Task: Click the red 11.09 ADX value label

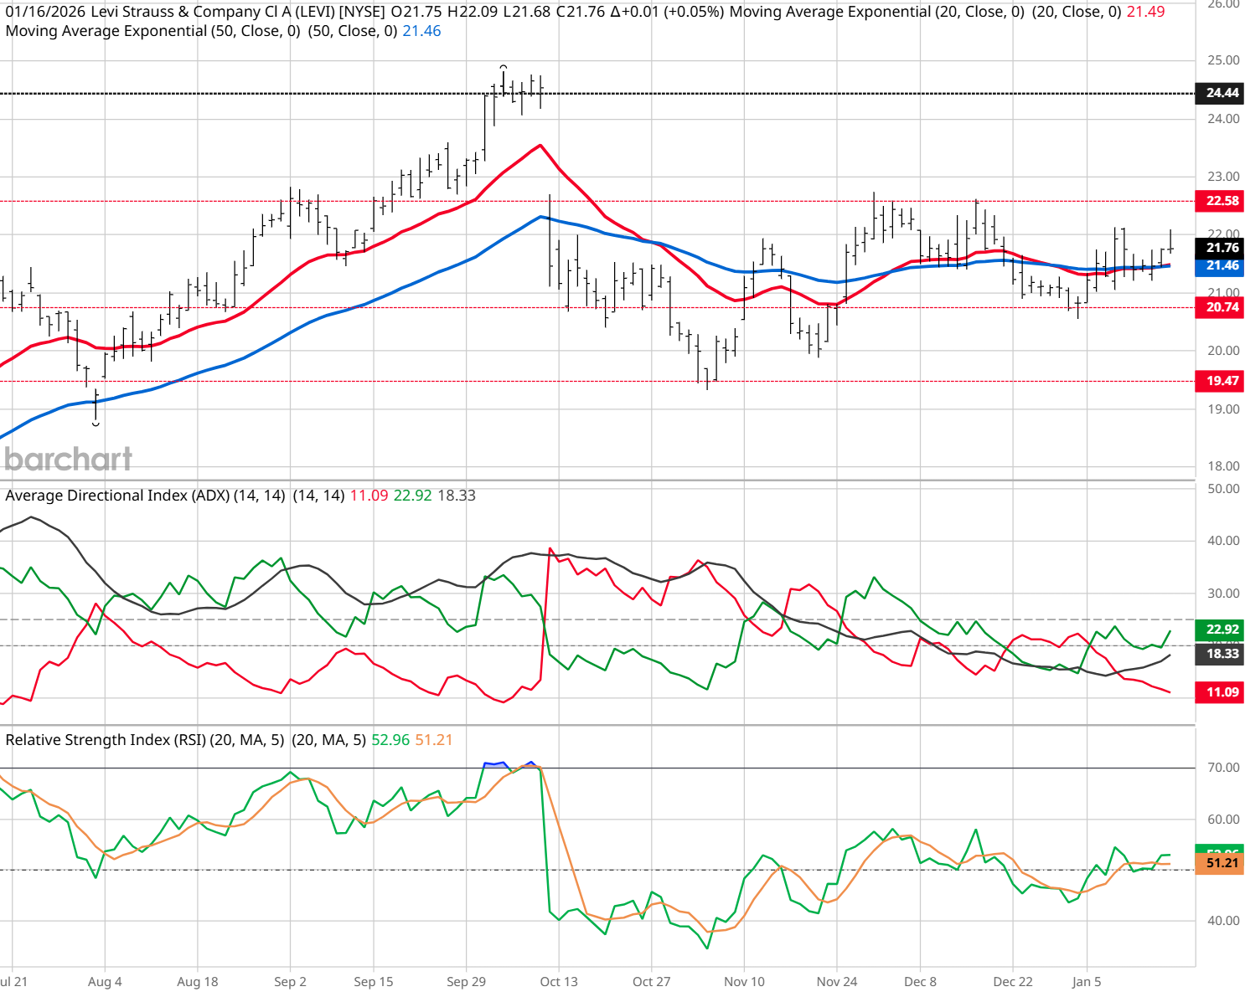Action: pos(1219,692)
